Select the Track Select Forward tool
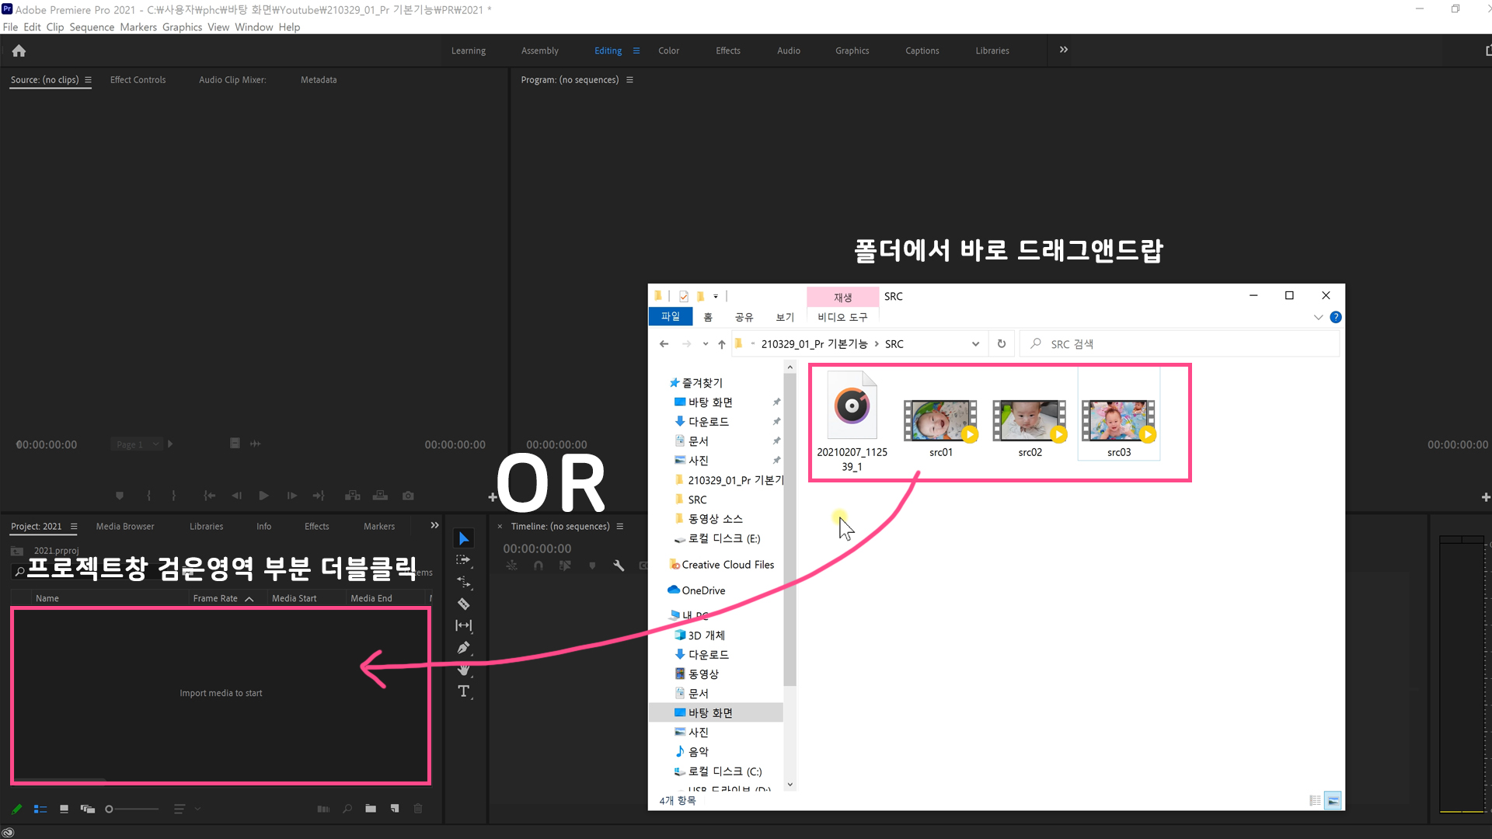The image size is (1492, 839). point(464,560)
